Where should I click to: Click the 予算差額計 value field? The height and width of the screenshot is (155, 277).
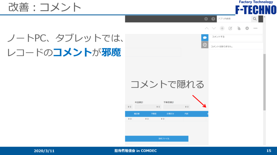click(176, 107)
